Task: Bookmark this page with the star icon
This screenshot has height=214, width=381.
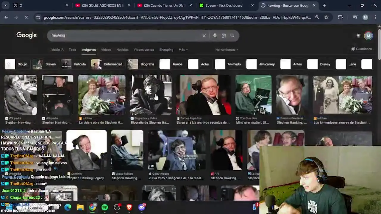Action: [x=326, y=17]
